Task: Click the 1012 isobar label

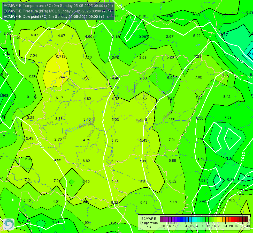Action: [246, 177]
